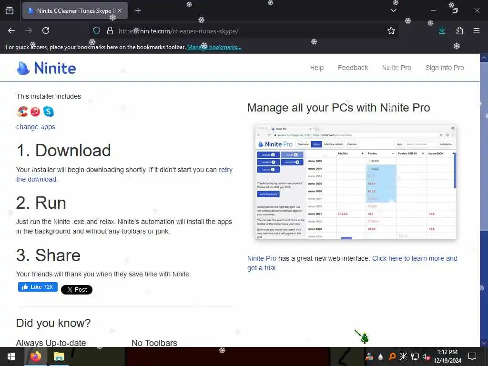Image resolution: width=488 pixels, height=366 pixels.
Task: Select Sign into Pro
Action: click(445, 68)
